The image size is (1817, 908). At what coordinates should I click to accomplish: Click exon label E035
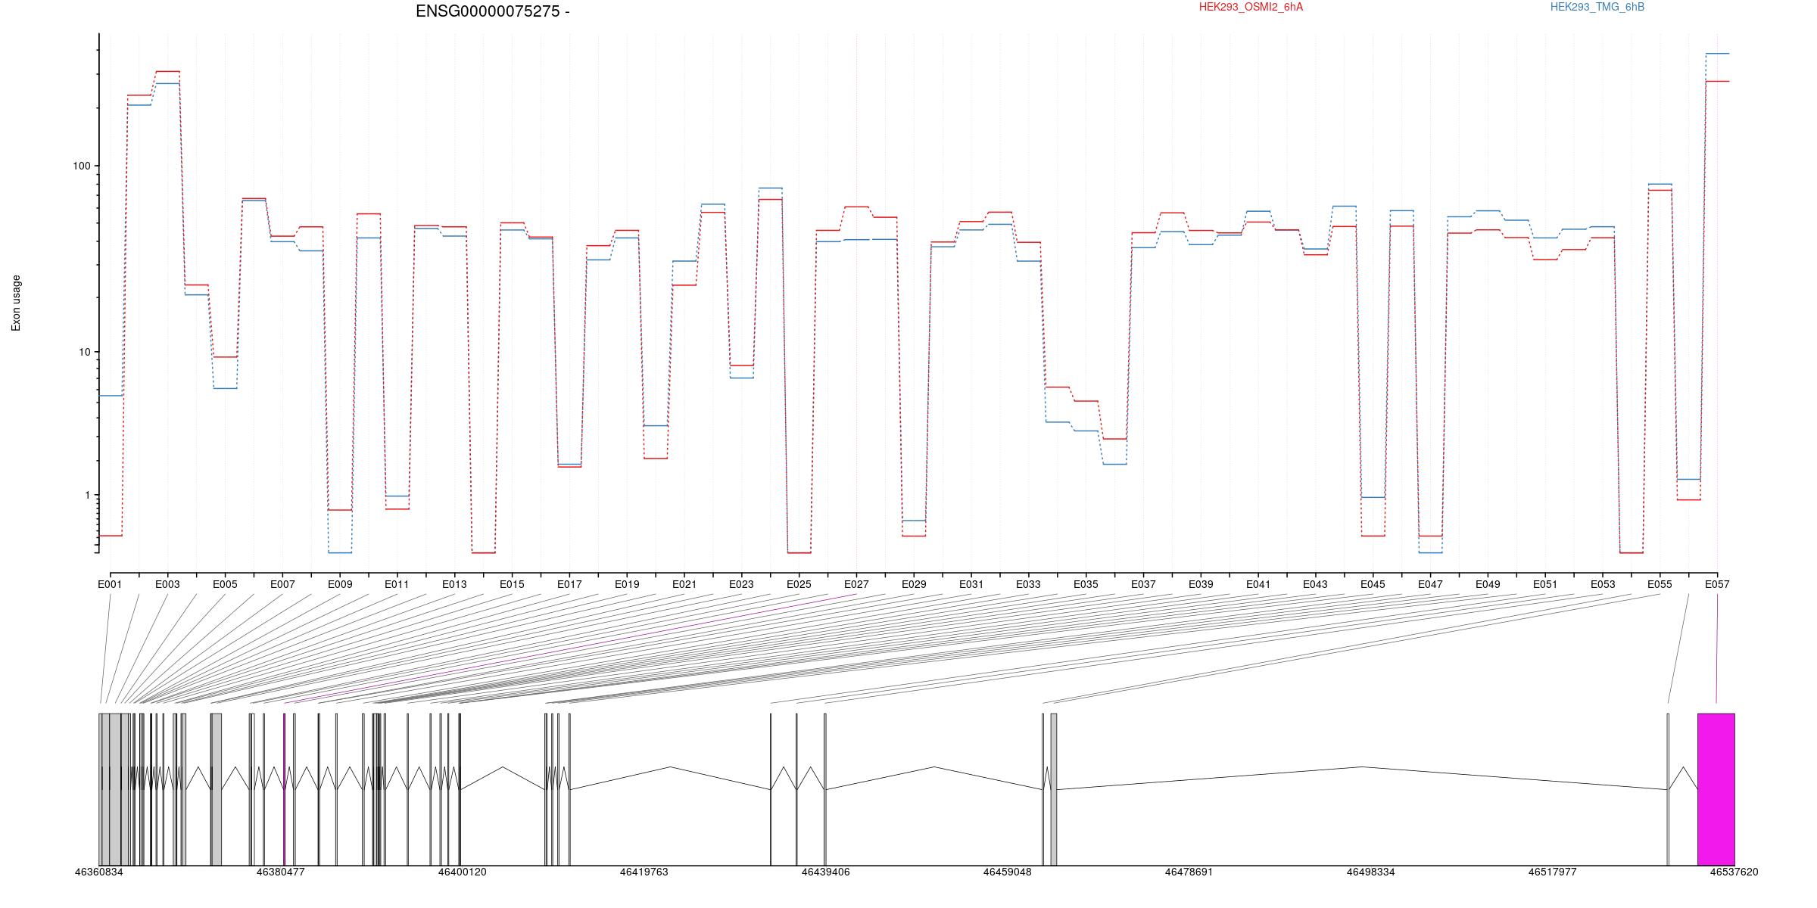click(x=1086, y=584)
